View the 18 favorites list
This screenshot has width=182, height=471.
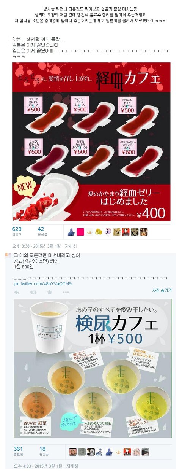[43, 452]
